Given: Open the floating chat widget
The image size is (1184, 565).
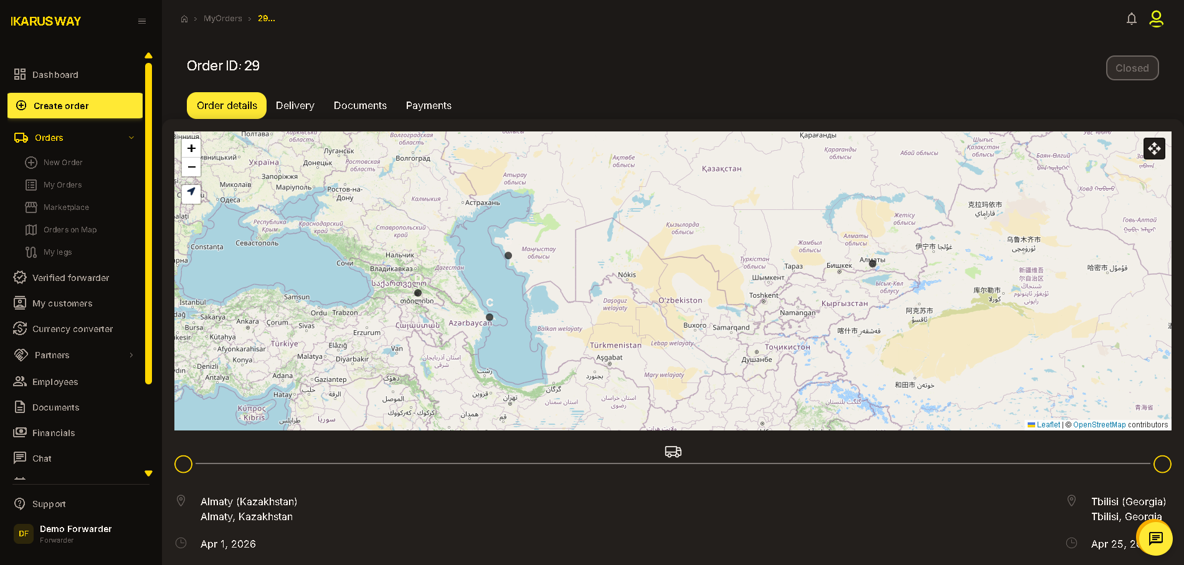Looking at the screenshot, I should (1155, 538).
